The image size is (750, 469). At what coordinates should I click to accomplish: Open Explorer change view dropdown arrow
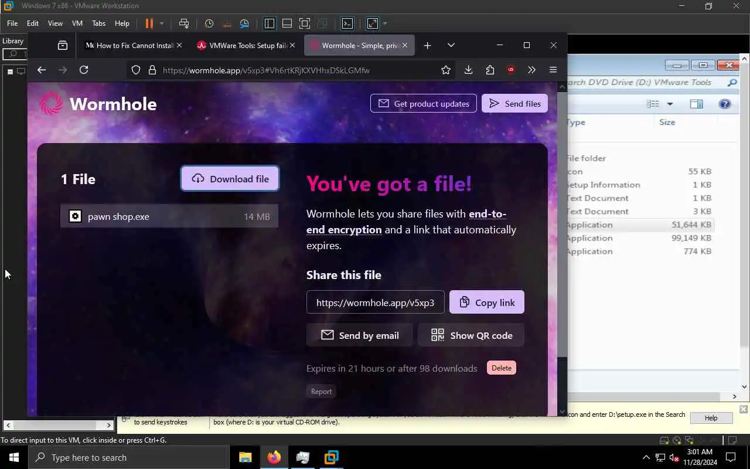pyautogui.click(x=670, y=104)
